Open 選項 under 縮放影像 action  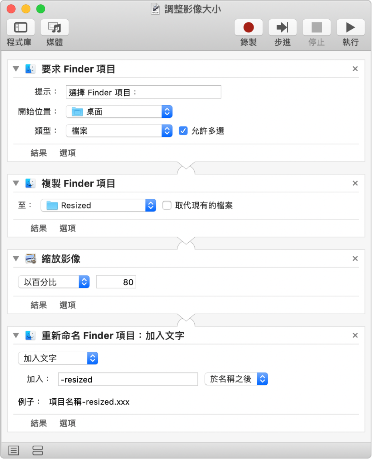click(67, 305)
